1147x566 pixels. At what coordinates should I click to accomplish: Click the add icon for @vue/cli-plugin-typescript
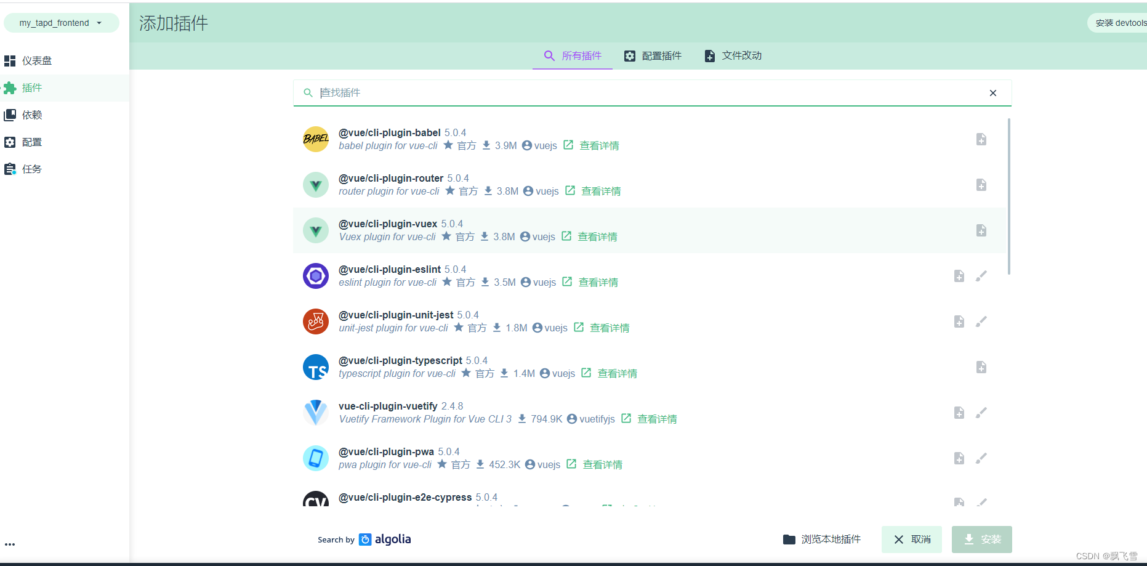click(x=981, y=367)
